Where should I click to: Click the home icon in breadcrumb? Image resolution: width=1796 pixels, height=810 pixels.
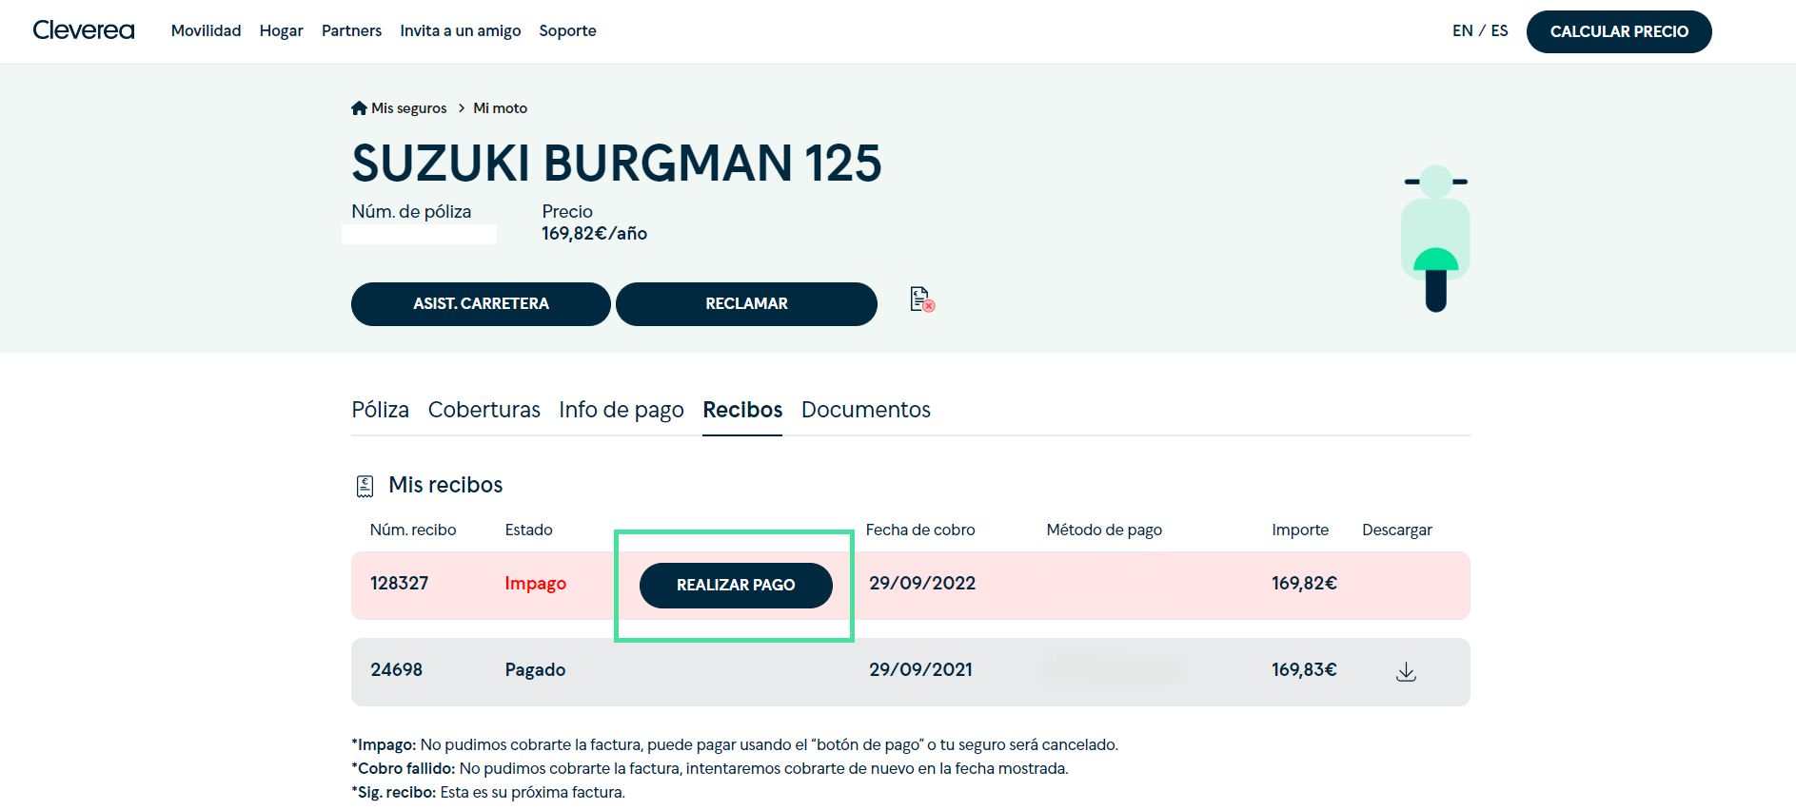pos(359,108)
